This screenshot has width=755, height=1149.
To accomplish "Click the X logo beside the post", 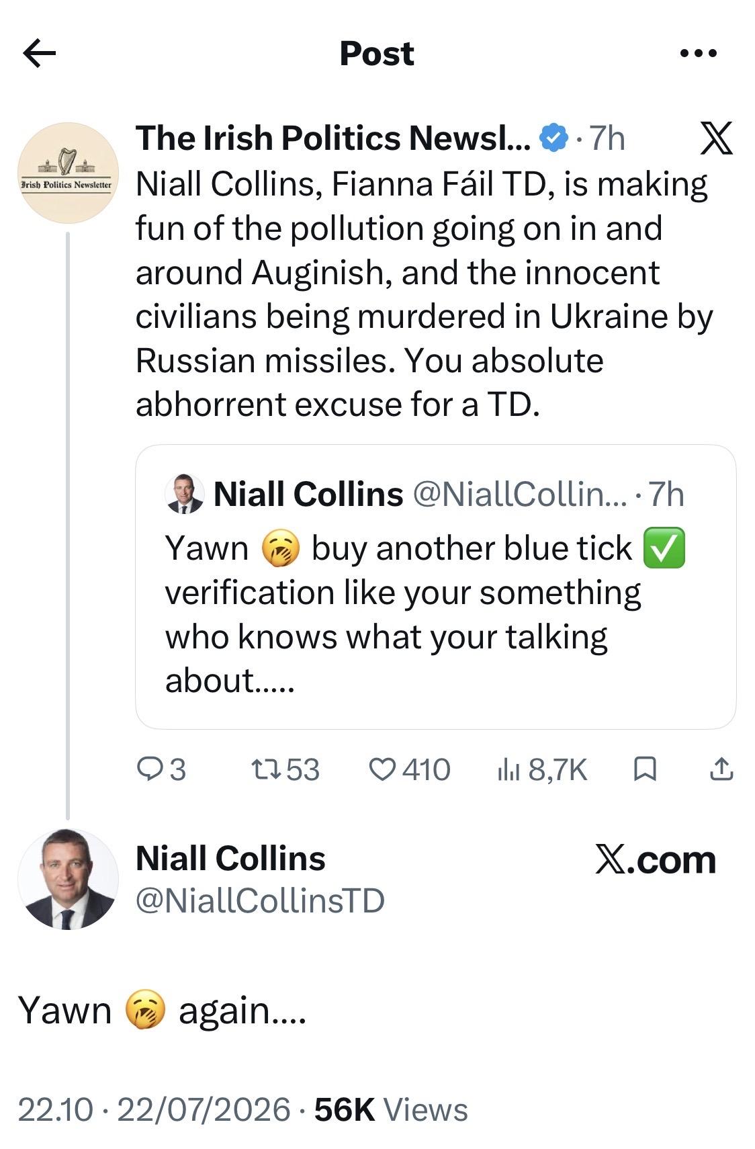I will pos(716,138).
